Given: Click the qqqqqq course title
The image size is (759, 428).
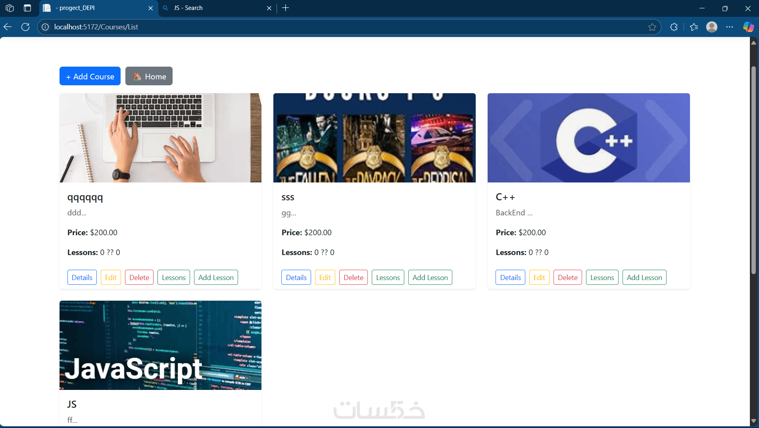Looking at the screenshot, I should (x=85, y=197).
